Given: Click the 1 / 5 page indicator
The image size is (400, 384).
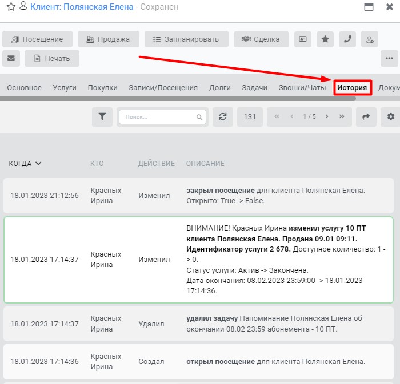Looking at the screenshot, I should pyautogui.click(x=309, y=116).
